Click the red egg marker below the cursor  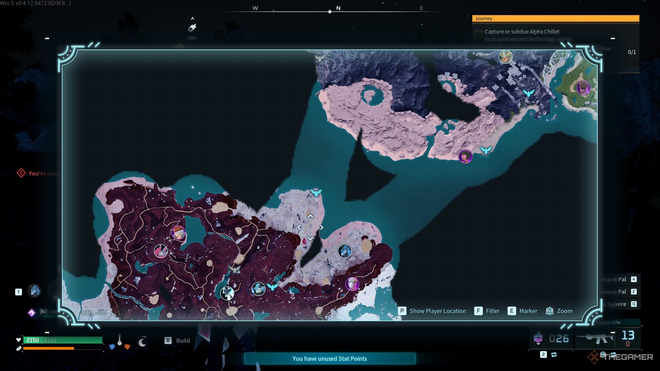tap(304, 241)
